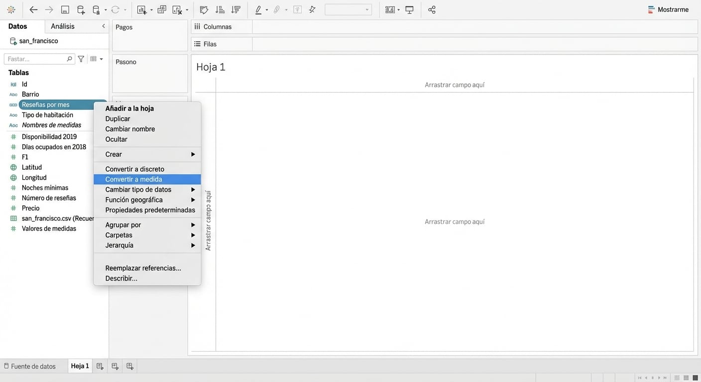Screen dimensions: 701x382
Task: Click the add new data source icon
Action: pos(81,10)
